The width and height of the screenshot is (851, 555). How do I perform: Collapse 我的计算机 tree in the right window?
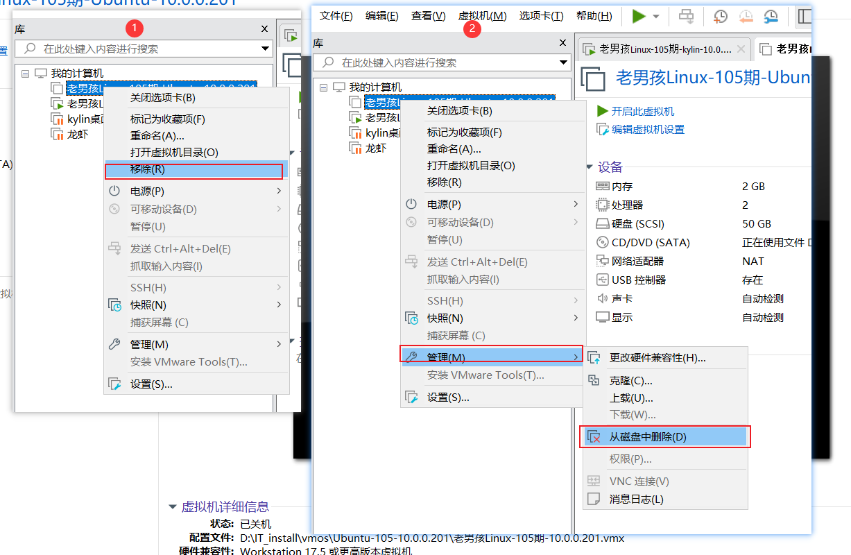[x=323, y=87]
